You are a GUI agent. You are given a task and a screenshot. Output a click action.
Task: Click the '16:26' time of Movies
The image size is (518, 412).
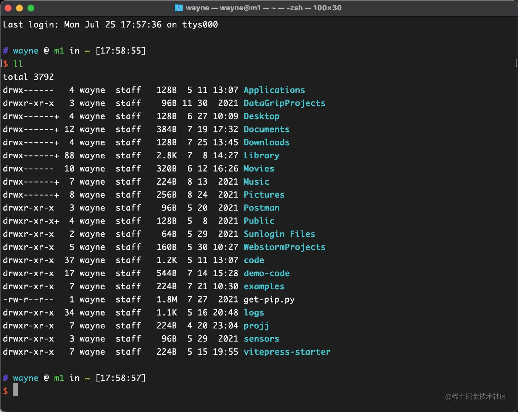[226, 169]
